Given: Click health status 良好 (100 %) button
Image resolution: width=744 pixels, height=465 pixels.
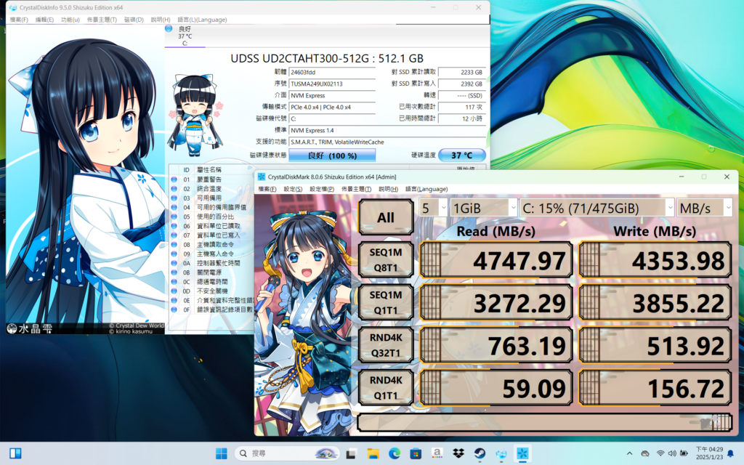Looking at the screenshot, I should [x=332, y=155].
